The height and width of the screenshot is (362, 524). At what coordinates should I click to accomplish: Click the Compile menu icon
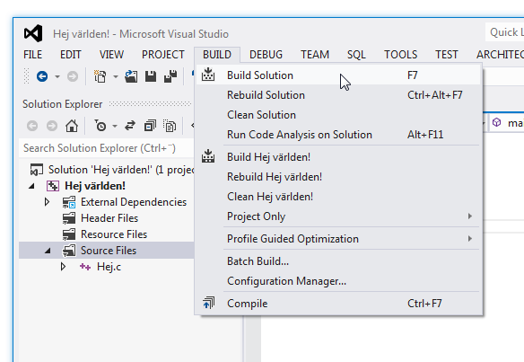pos(209,303)
